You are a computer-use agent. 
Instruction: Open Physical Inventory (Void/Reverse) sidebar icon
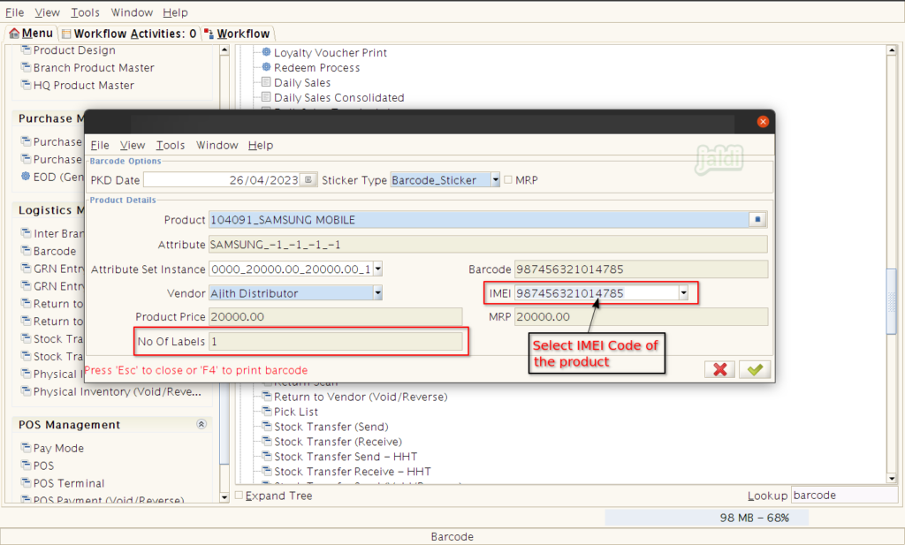coord(26,391)
